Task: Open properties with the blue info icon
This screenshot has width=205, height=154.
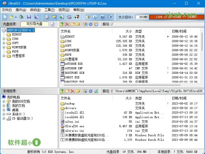Action: point(95,17)
